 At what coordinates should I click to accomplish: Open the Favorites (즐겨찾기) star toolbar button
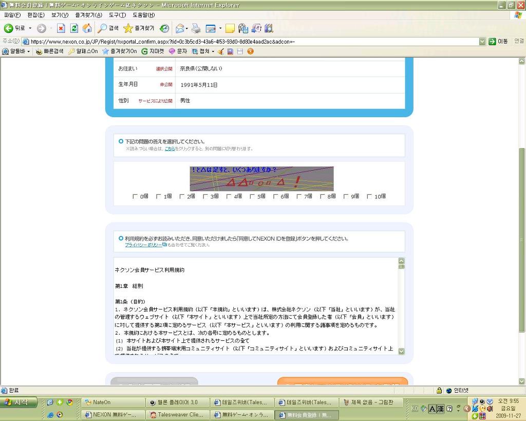(x=139, y=28)
